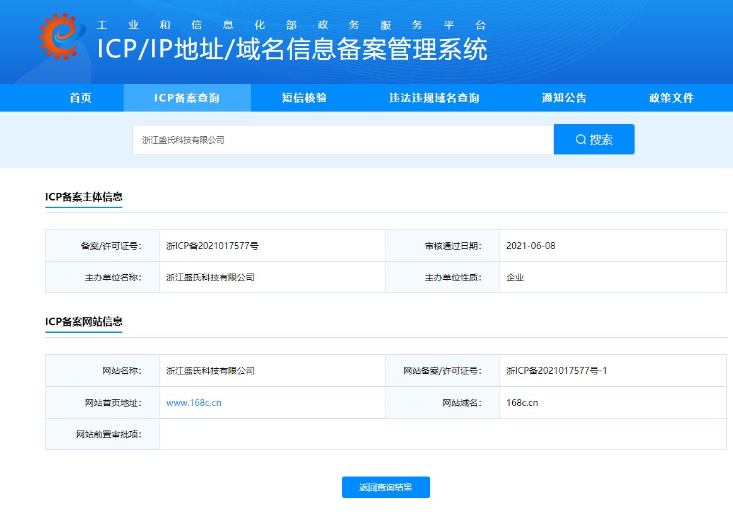The width and height of the screenshot is (733, 532).
Task: Click the magnifier icon in the 搜索 button
Action: (x=581, y=140)
